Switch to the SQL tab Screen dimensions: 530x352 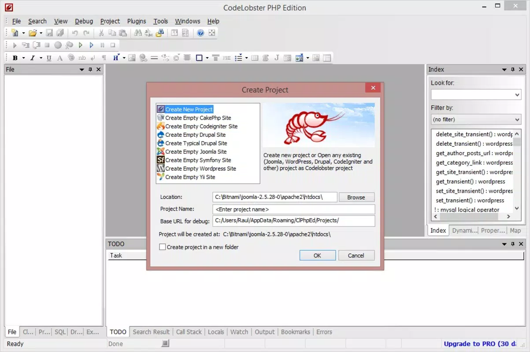(x=60, y=332)
